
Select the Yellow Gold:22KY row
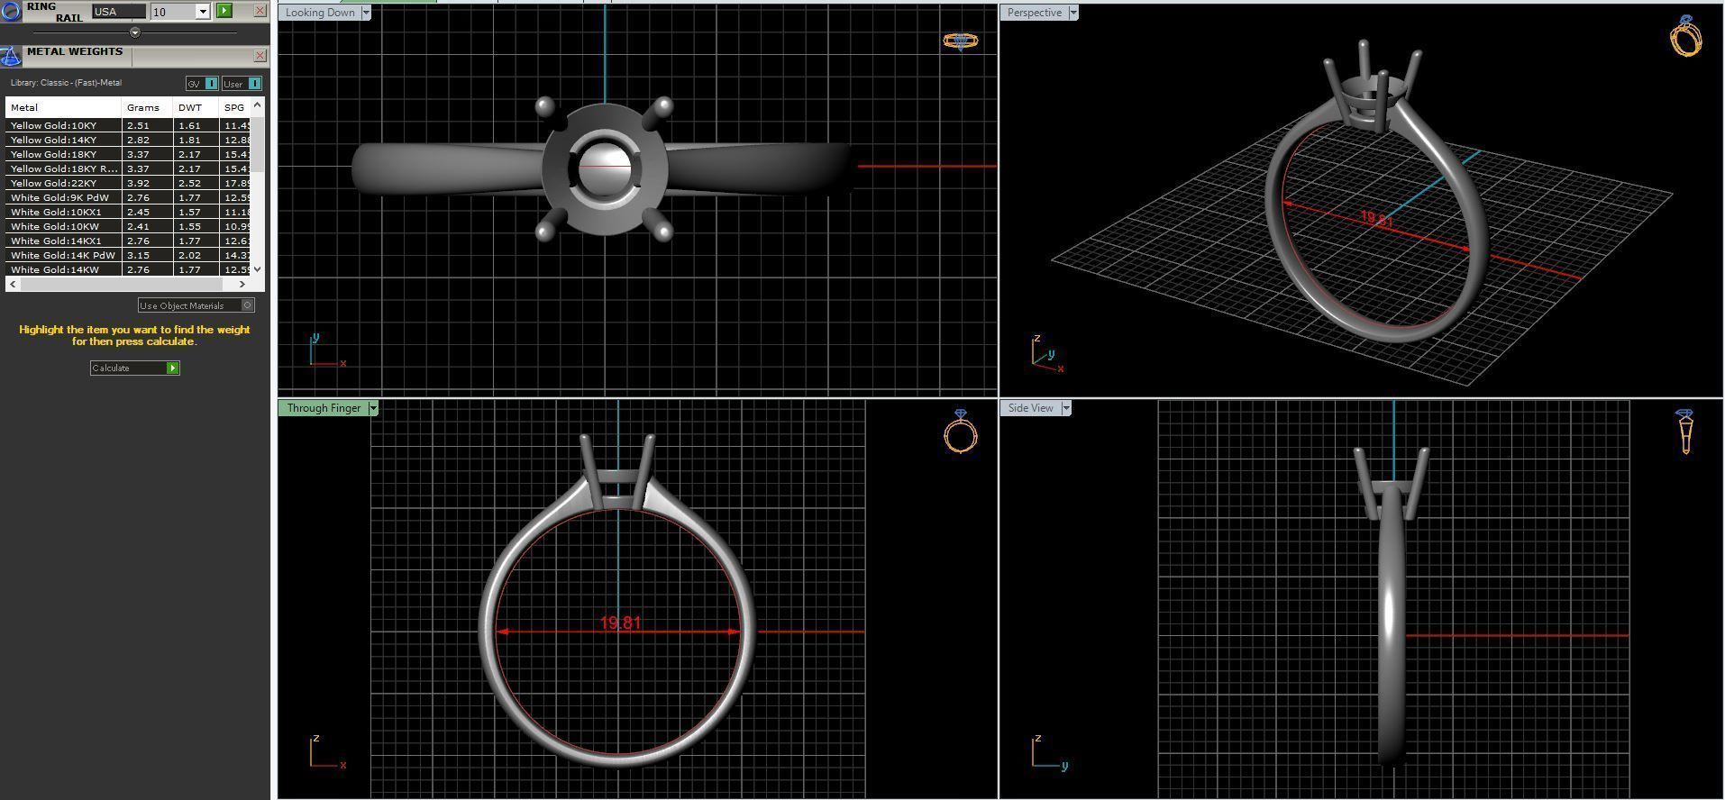click(x=128, y=183)
